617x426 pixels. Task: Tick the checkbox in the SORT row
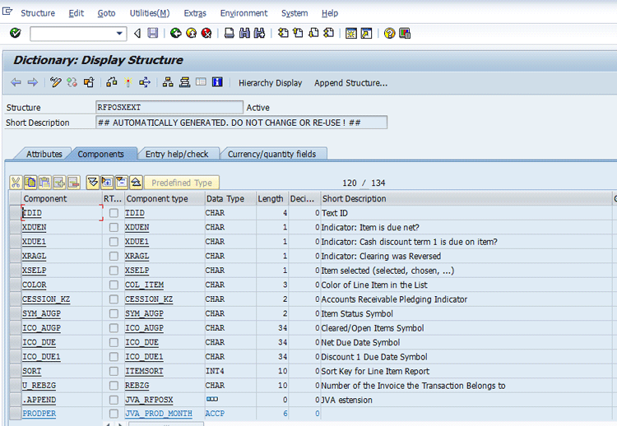coord(114,371)
